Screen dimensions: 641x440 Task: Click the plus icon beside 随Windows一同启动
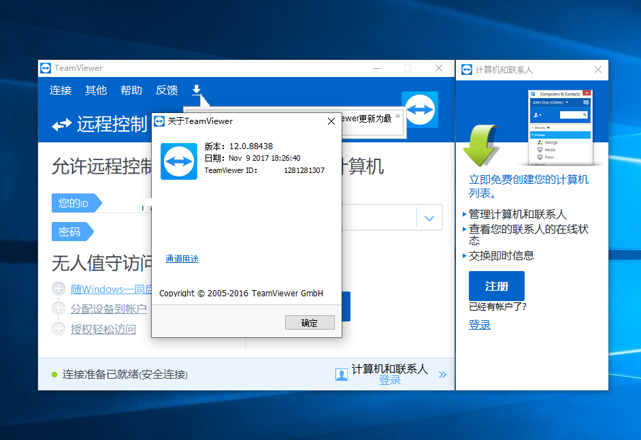[x=59, y=289]
